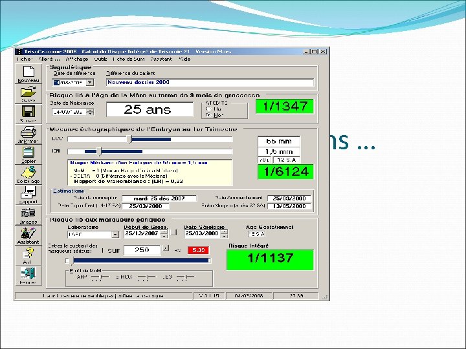Click the Date de conception field
This screenshot has width=466, height=349.
point(159,198)
